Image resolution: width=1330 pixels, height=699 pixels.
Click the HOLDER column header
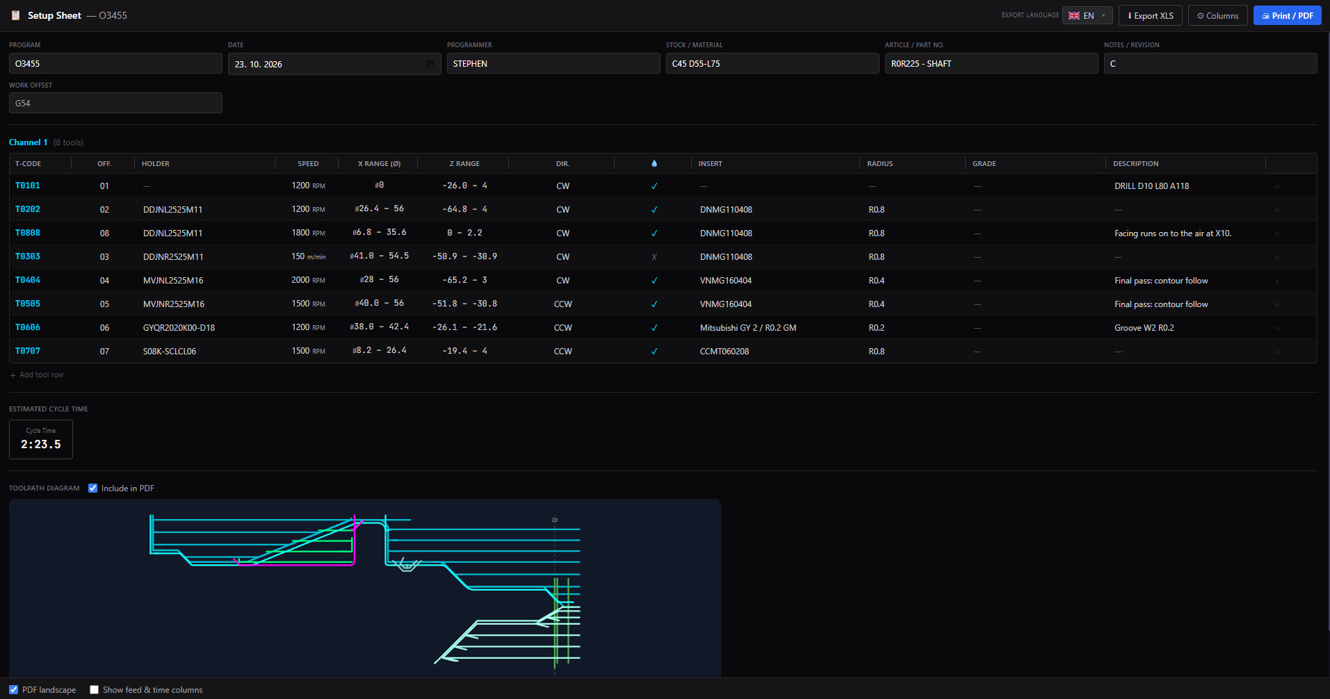[156, 164]
